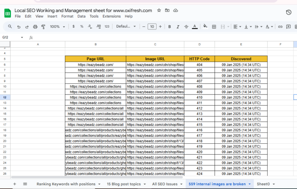Open the File menu
Viewport: 297px width, 189px height.
click(18, 16)
